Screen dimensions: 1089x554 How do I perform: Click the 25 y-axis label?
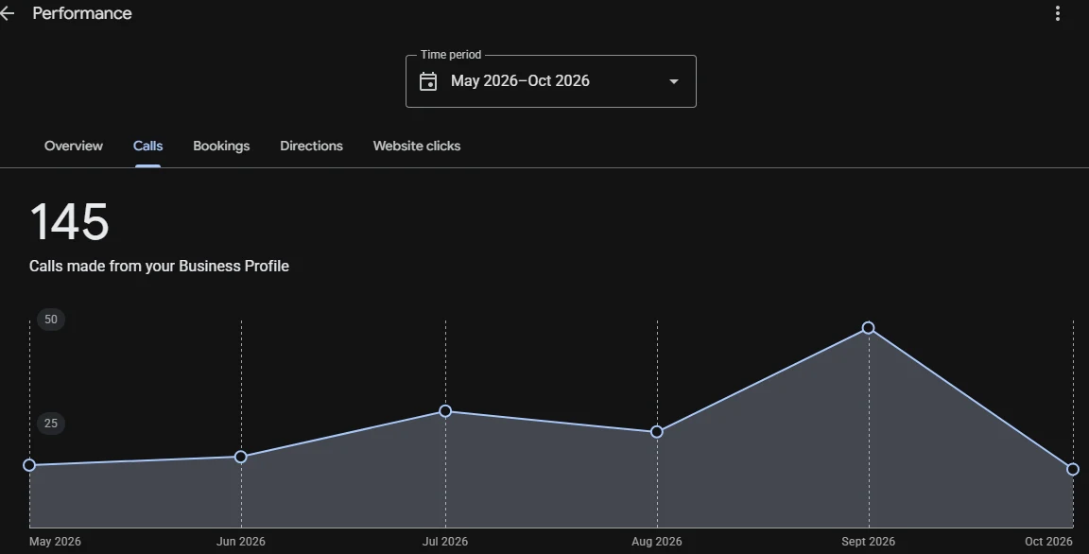[x=51, y=423]
